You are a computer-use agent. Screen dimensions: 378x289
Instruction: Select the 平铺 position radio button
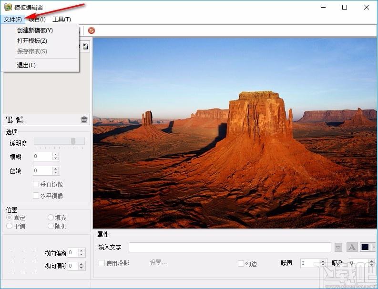click(x=10, y=226)
